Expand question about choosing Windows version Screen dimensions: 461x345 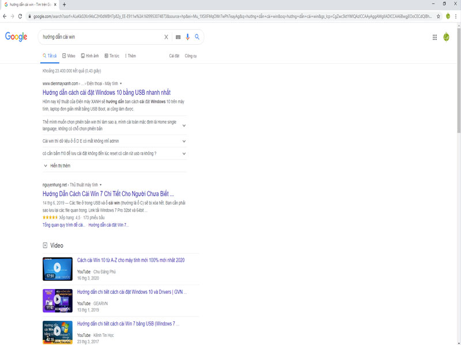114,125
